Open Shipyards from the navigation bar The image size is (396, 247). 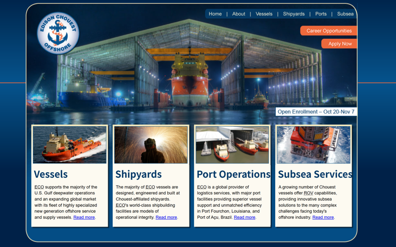click(x=294, y=14)
